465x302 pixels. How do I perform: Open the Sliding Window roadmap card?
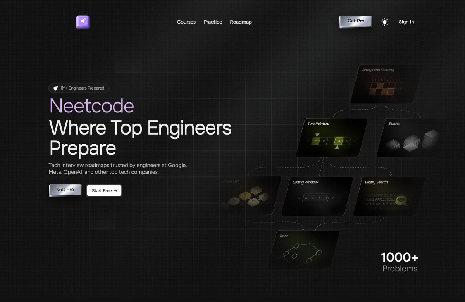click(x=317, y=196)
